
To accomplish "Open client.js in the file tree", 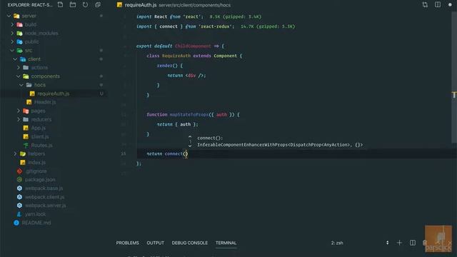I will 40,136.
